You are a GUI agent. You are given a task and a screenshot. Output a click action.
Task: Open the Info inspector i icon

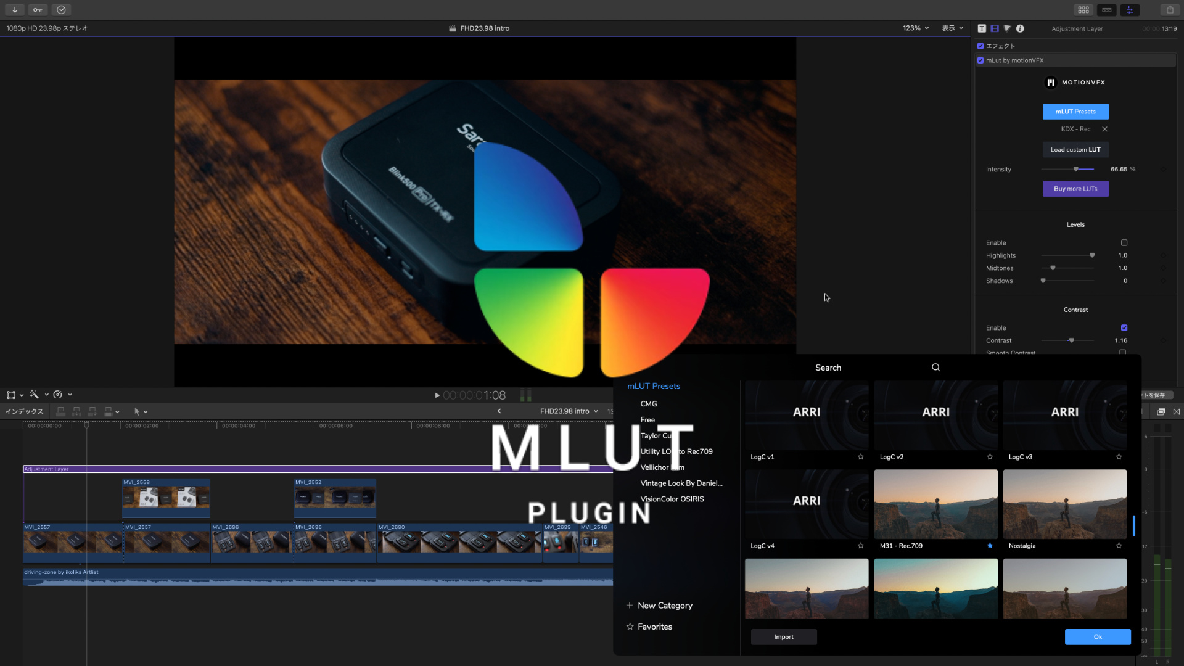[x=1020, y=28]
